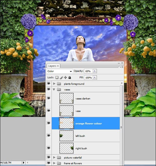Hide the frame at flowers group

(x=49, y=163)
